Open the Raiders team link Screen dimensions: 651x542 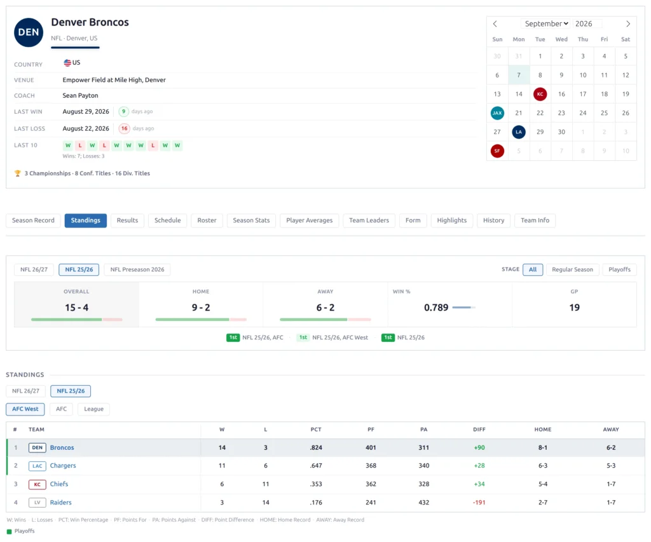click(60, 503)
